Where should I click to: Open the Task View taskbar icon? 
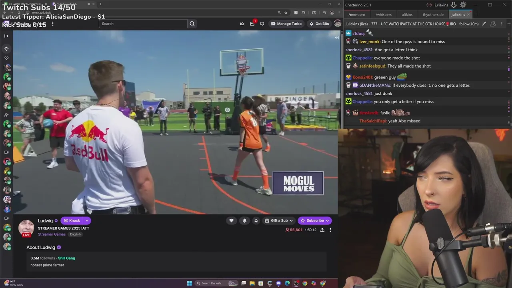pos(243,283)
